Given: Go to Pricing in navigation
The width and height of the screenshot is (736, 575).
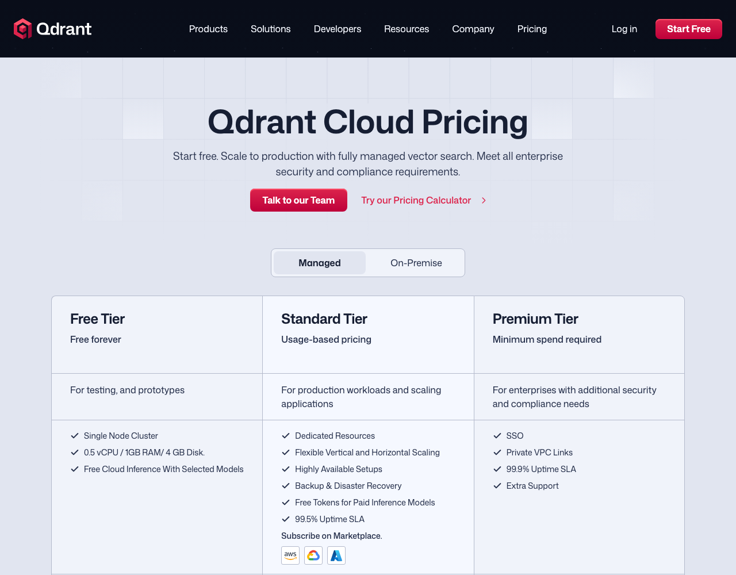Looking at the screenshot, I should coord(532,29).
